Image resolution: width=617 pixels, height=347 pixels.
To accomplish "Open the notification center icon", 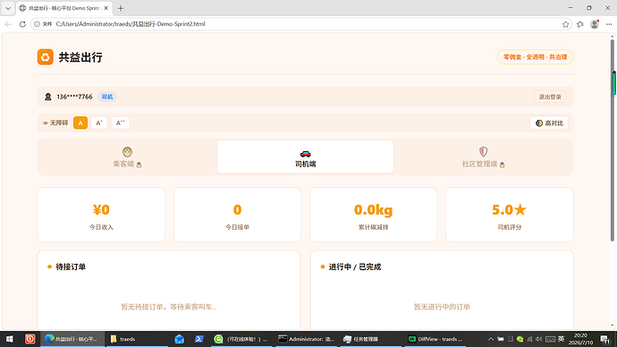I will coord(605,339).
